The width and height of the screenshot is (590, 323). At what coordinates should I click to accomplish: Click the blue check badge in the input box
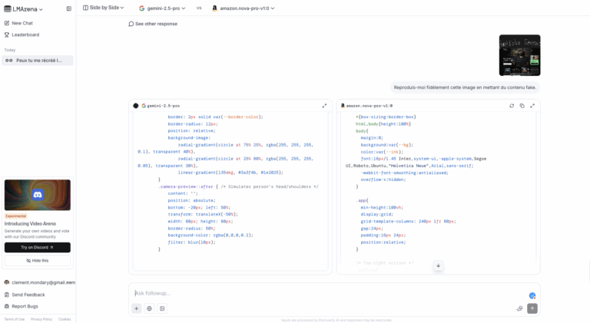[x=532, y=296]
